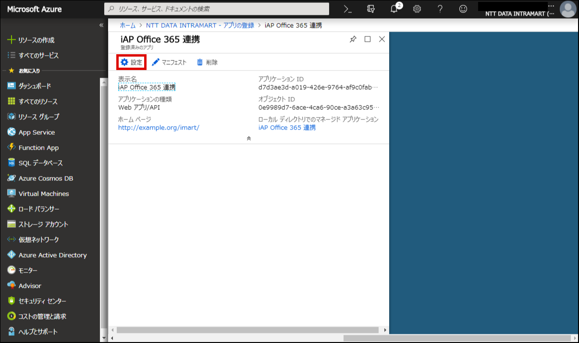Open the notifications bell

coord(394,9)
